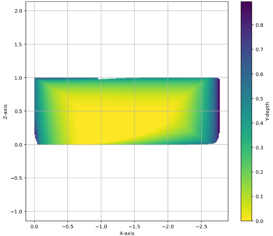Select the −1.5 X-axis tick label
This screenshot has height=236, width=273.
coord(134,226)
